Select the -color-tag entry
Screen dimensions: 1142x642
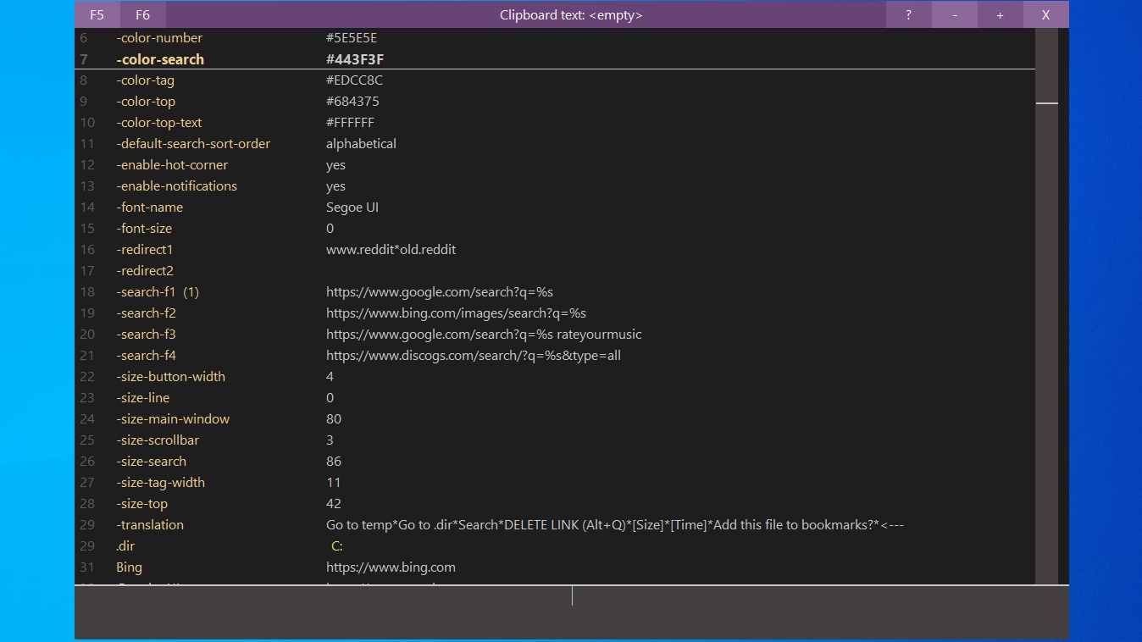click(145, 80)
